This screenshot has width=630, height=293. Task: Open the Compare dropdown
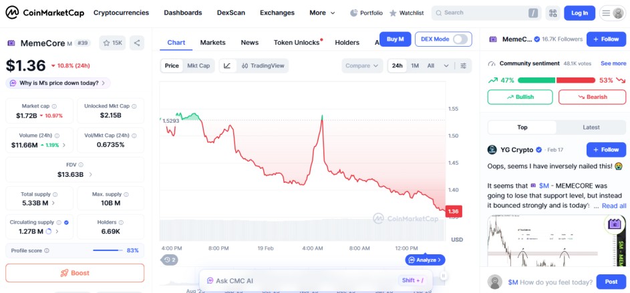click(362, 65)
